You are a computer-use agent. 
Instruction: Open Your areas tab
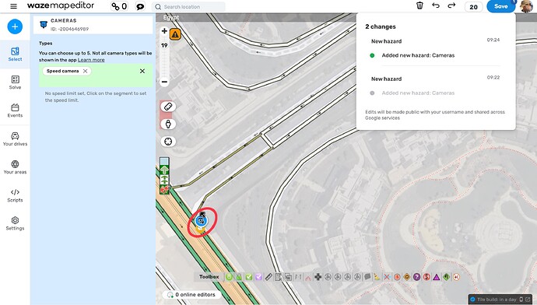click(x=15, y=167)
